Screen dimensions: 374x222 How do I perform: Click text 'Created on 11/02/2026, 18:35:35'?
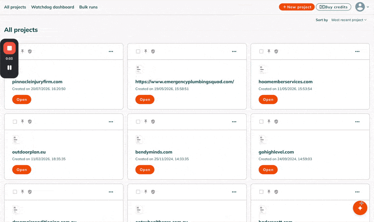pos(39,159)
